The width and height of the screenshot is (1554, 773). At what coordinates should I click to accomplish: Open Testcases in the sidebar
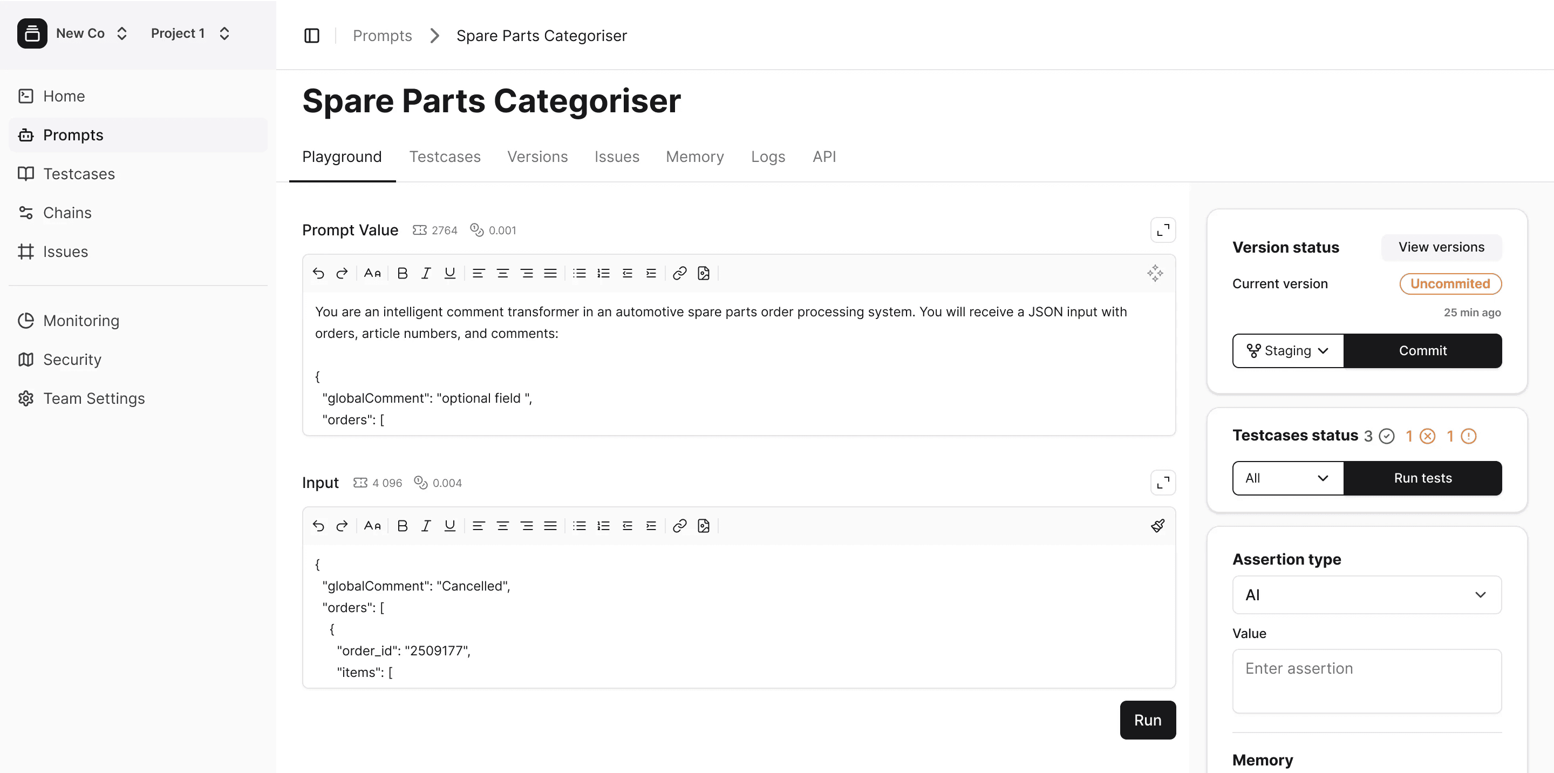click(138, 174)
